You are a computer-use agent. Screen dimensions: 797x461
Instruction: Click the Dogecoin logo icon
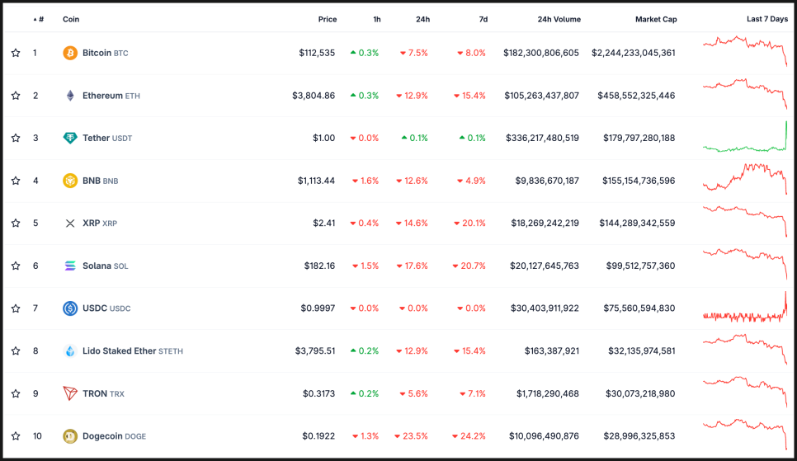coord(70,435)
